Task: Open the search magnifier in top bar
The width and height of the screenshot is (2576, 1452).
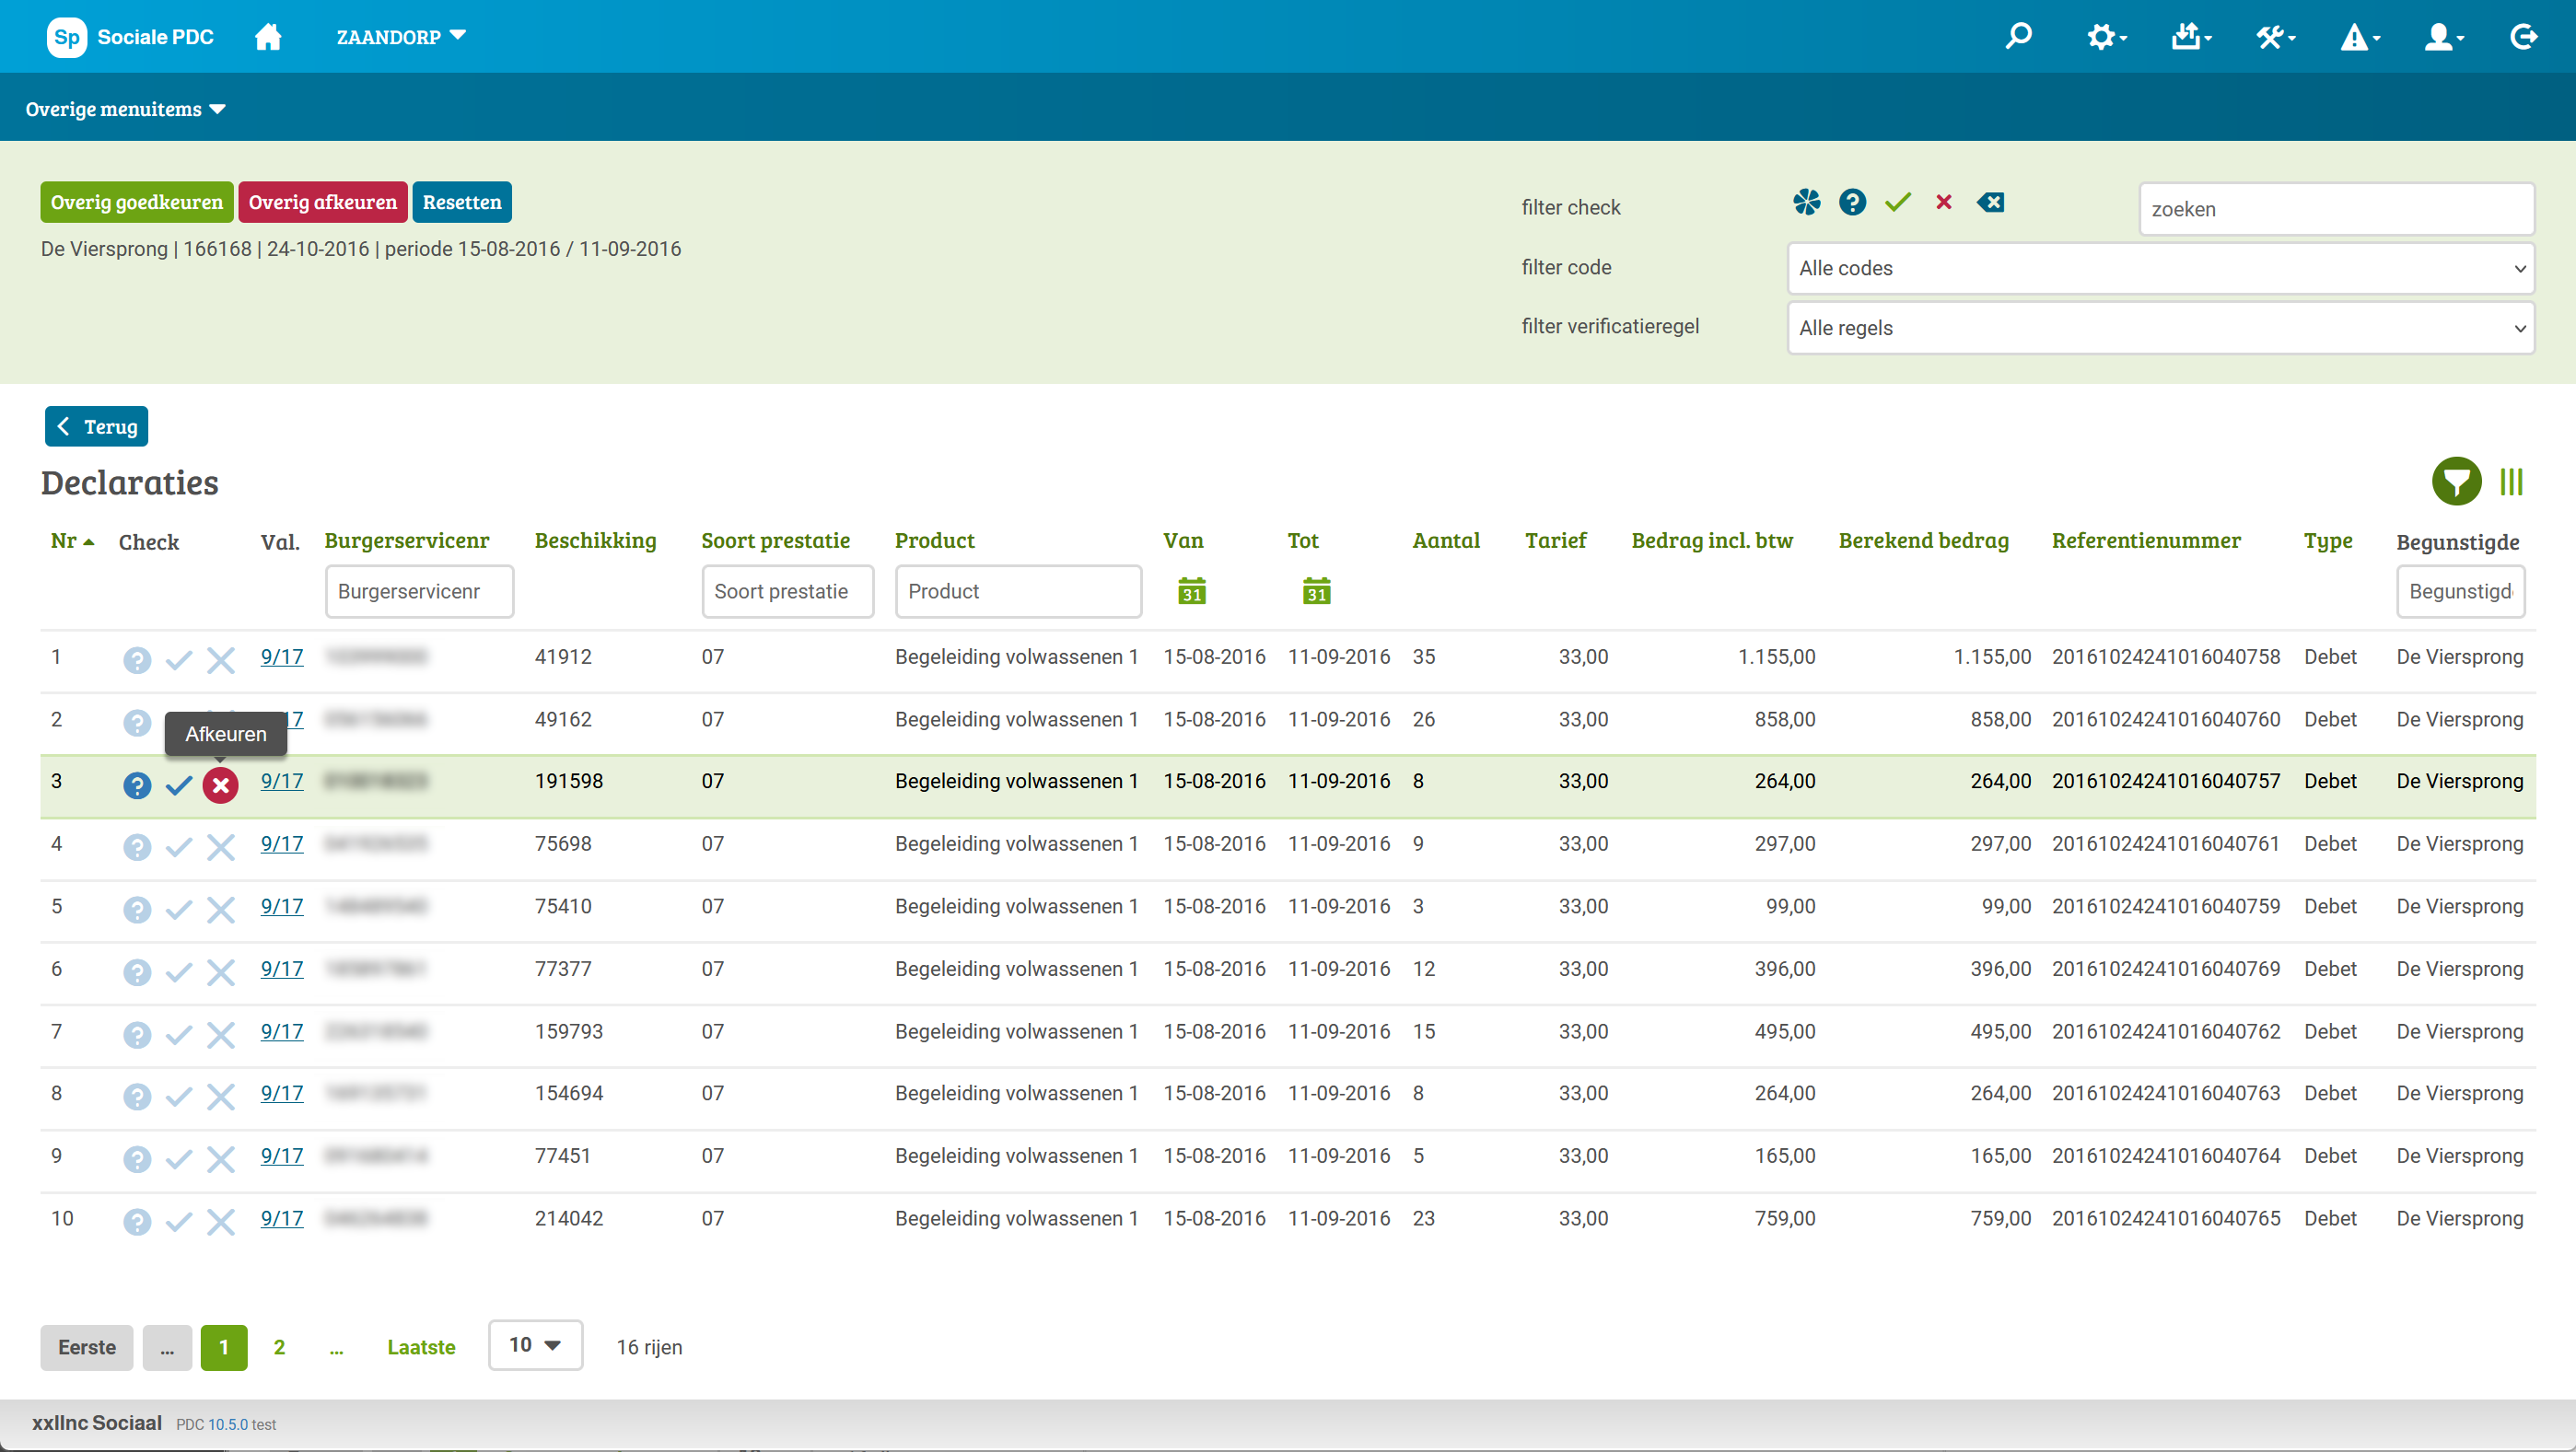Action: tap(2019, 37)
